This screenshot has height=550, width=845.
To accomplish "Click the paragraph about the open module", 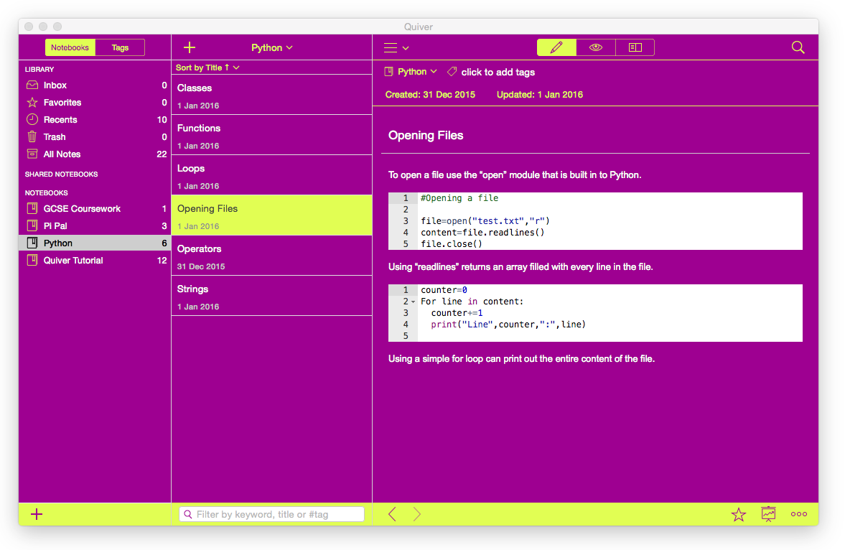I will coord(515,175).
